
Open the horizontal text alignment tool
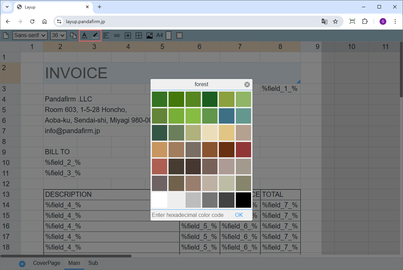pyautogui.click(x=106, y=35)
